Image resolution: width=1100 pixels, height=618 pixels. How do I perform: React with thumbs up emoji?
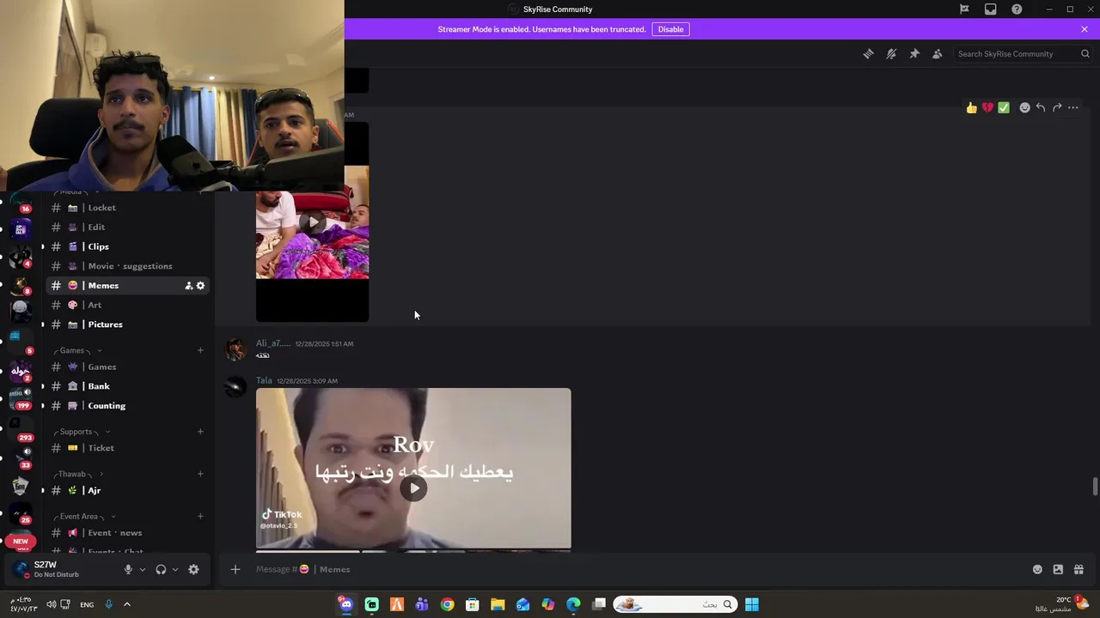(971, 107)
